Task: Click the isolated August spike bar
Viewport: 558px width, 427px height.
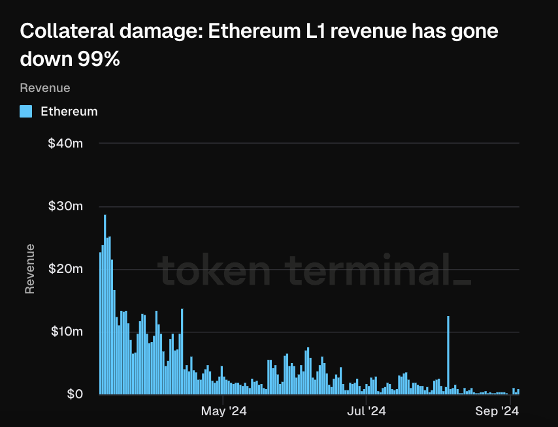Action: coord(448,355)
